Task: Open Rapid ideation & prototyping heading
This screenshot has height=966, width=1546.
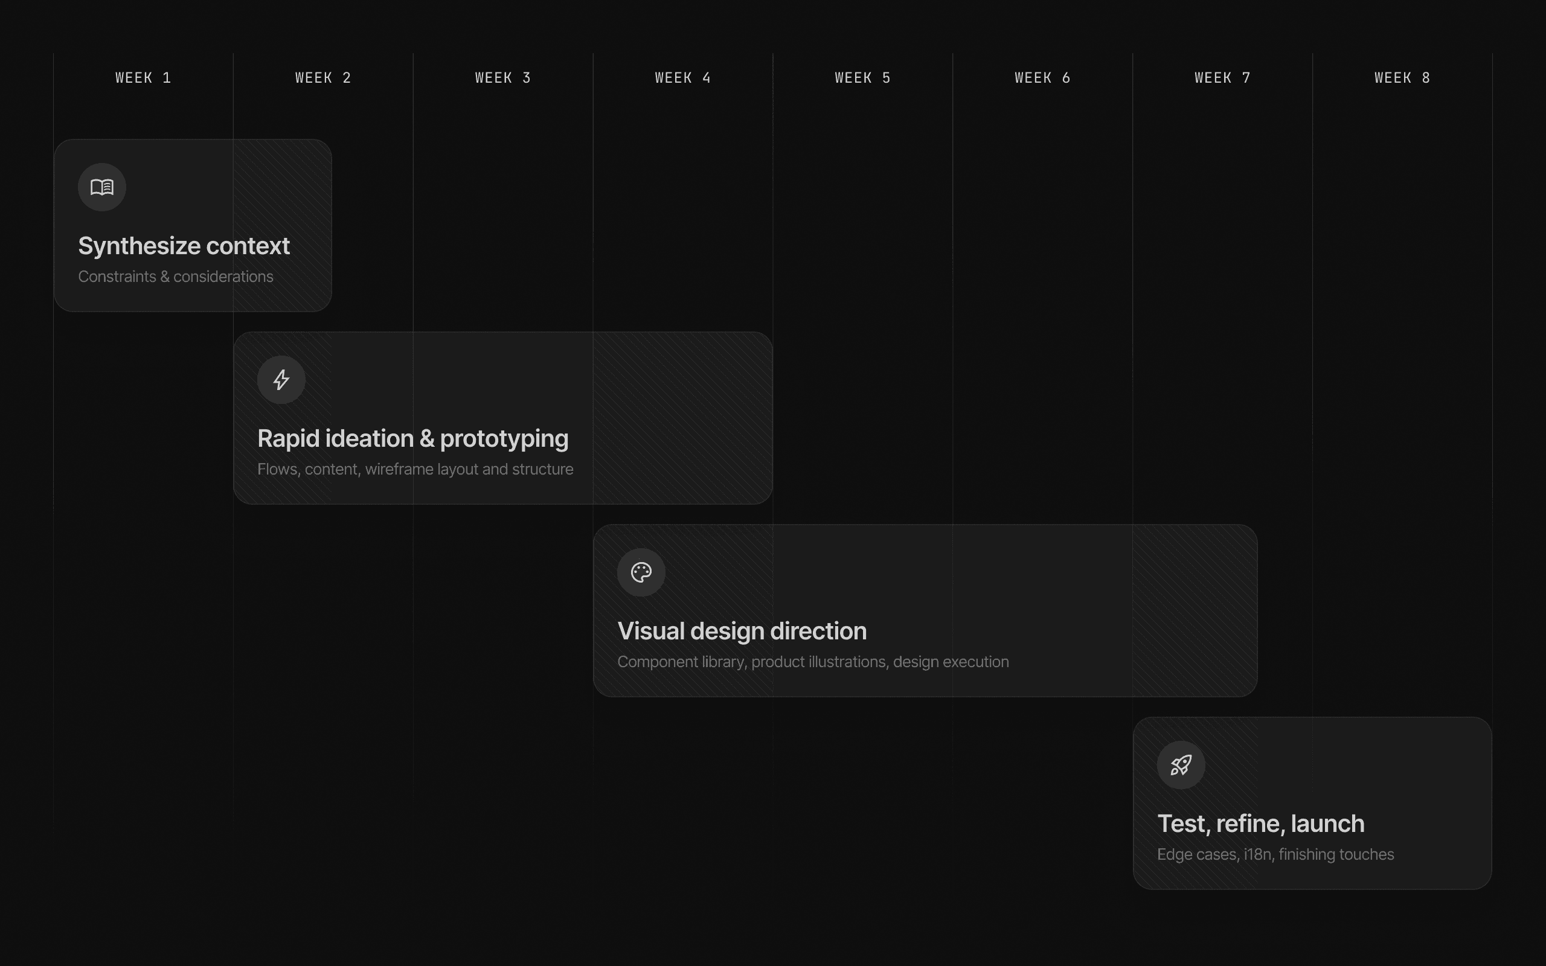Action: pyautogui.click(x=412, y=439)
